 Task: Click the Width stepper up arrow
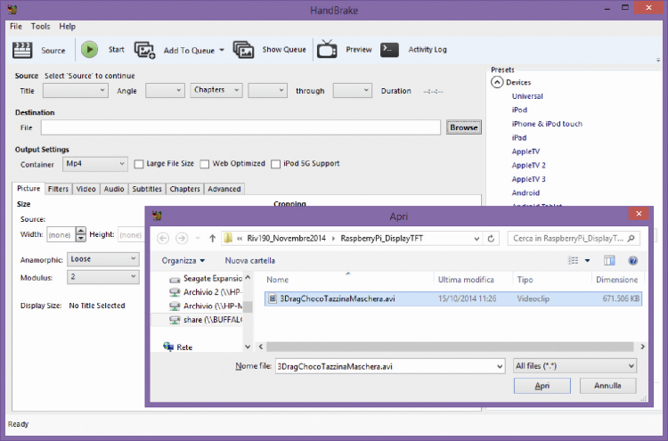coord(81,231)
